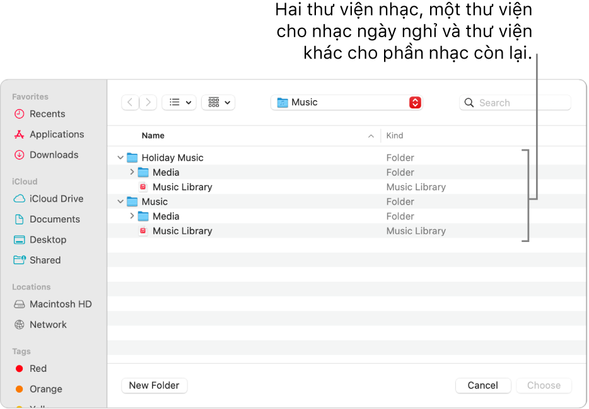Click the Music Library file icon under Holiday Music
This screenshot has width=589, height=409.
(x=143, y=187)
